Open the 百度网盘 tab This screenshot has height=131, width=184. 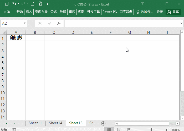[126, 12]
